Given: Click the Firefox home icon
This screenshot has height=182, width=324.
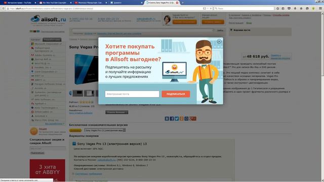Looking at the screenshot, I should click(x=301, y=9).
